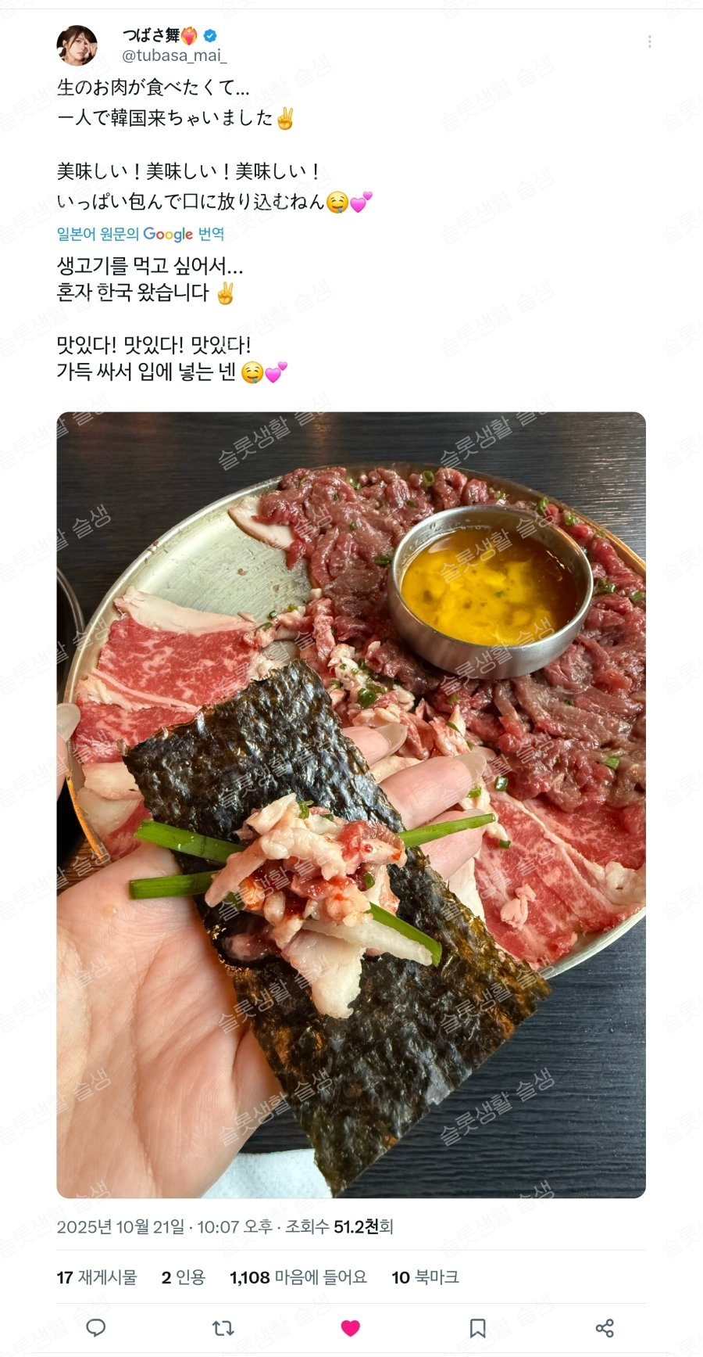
Task: Click the reply speech bubble icon
Action: (95, 1327)
